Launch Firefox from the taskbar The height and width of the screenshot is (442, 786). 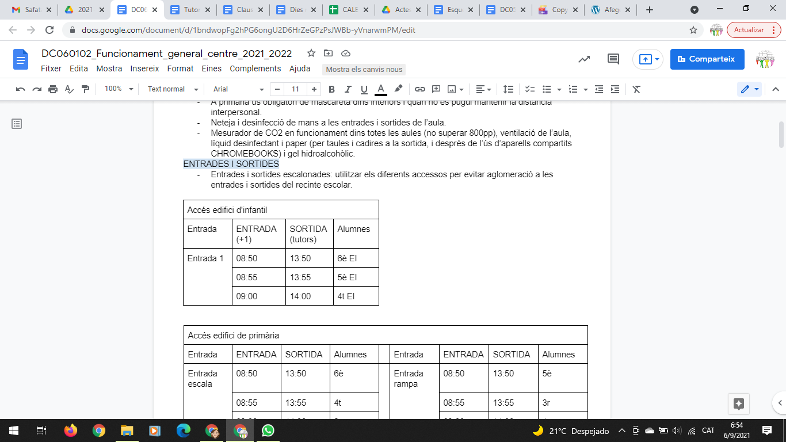point(71,430)
